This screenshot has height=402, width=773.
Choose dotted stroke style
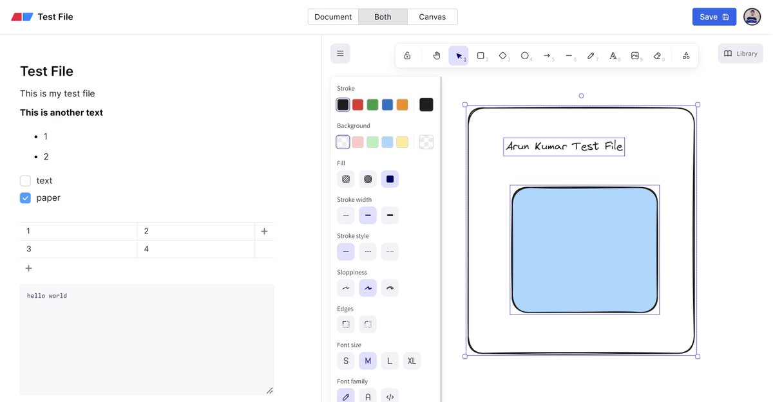(390, 251)
